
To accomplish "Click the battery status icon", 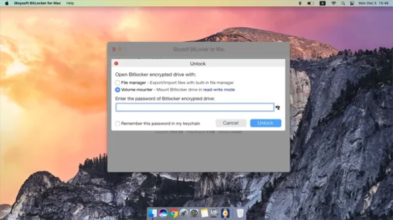I will point(310,3).
